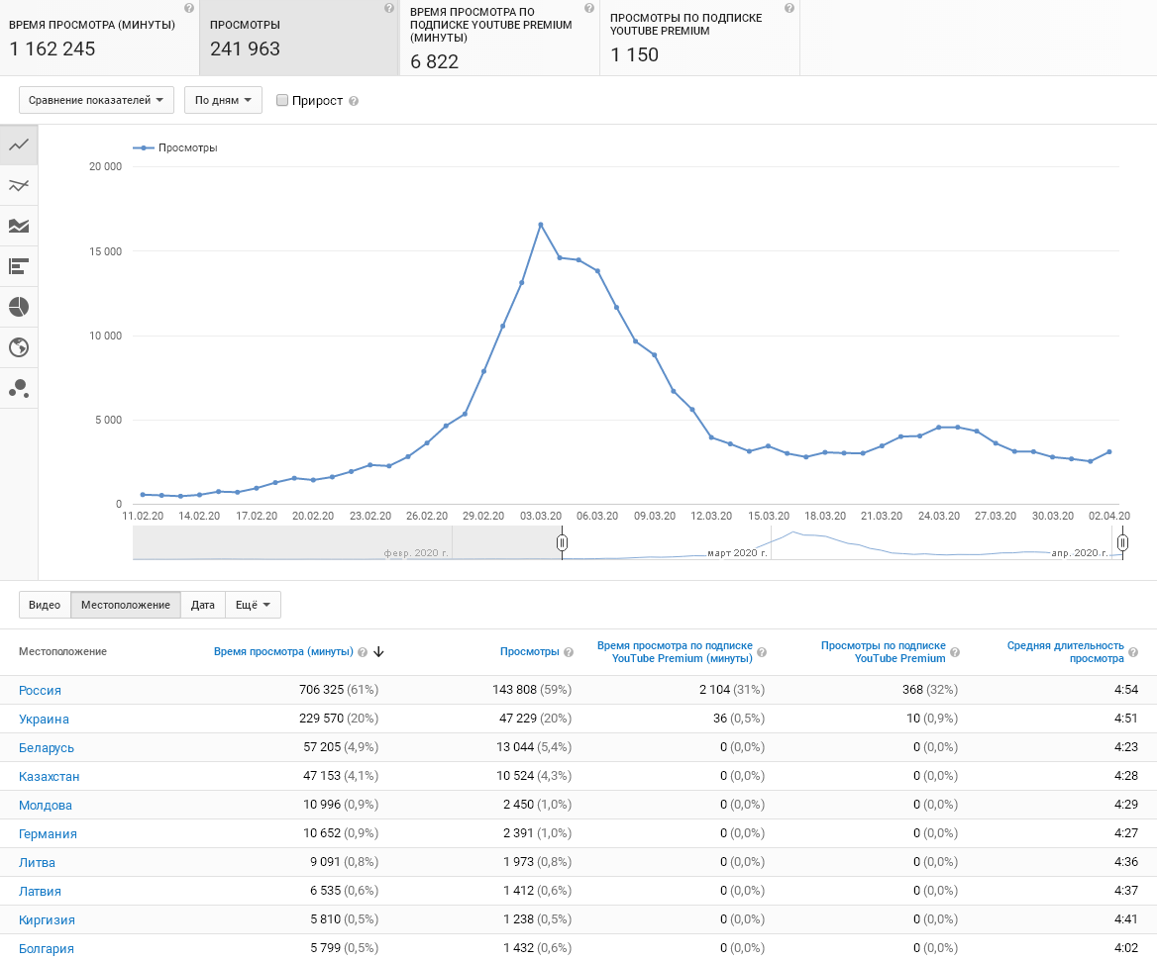Open help icon on Просмотры по подписке card
Viewport: 1157px width, 962px height.
789,8
